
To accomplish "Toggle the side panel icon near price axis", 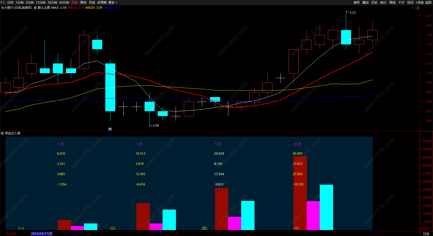I will 417,8.
